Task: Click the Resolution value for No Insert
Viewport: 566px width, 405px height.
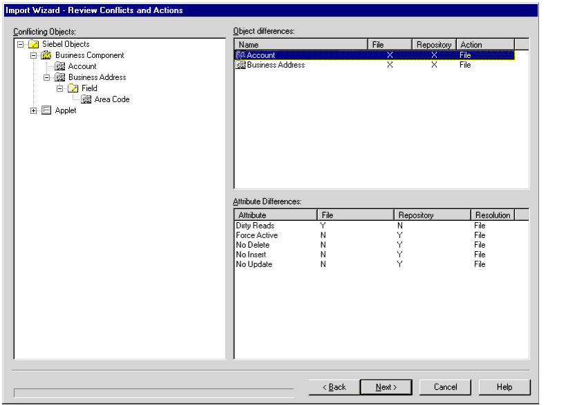Action: click(x=480, y=255)
